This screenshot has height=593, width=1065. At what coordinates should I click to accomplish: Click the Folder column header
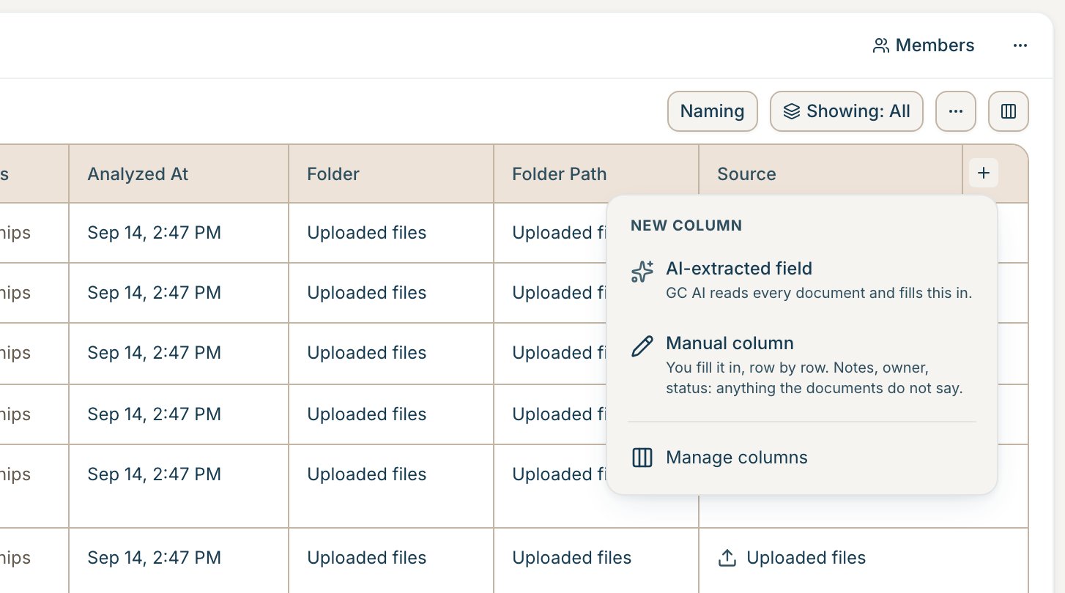pos(391,174)
